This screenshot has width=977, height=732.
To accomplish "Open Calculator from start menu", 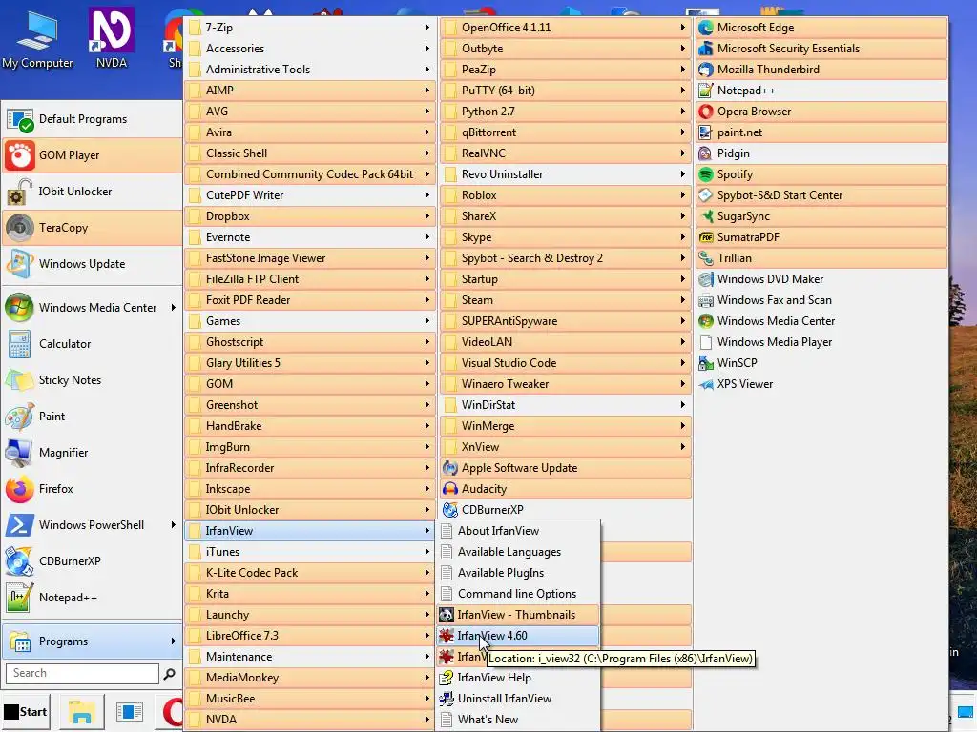I will click(x=93, y=343).
